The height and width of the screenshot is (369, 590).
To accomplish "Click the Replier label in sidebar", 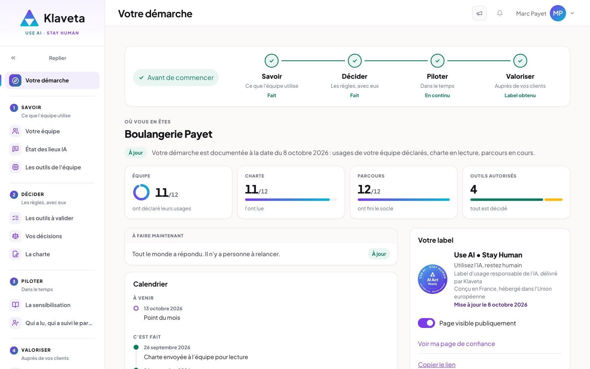I will 58,58.
